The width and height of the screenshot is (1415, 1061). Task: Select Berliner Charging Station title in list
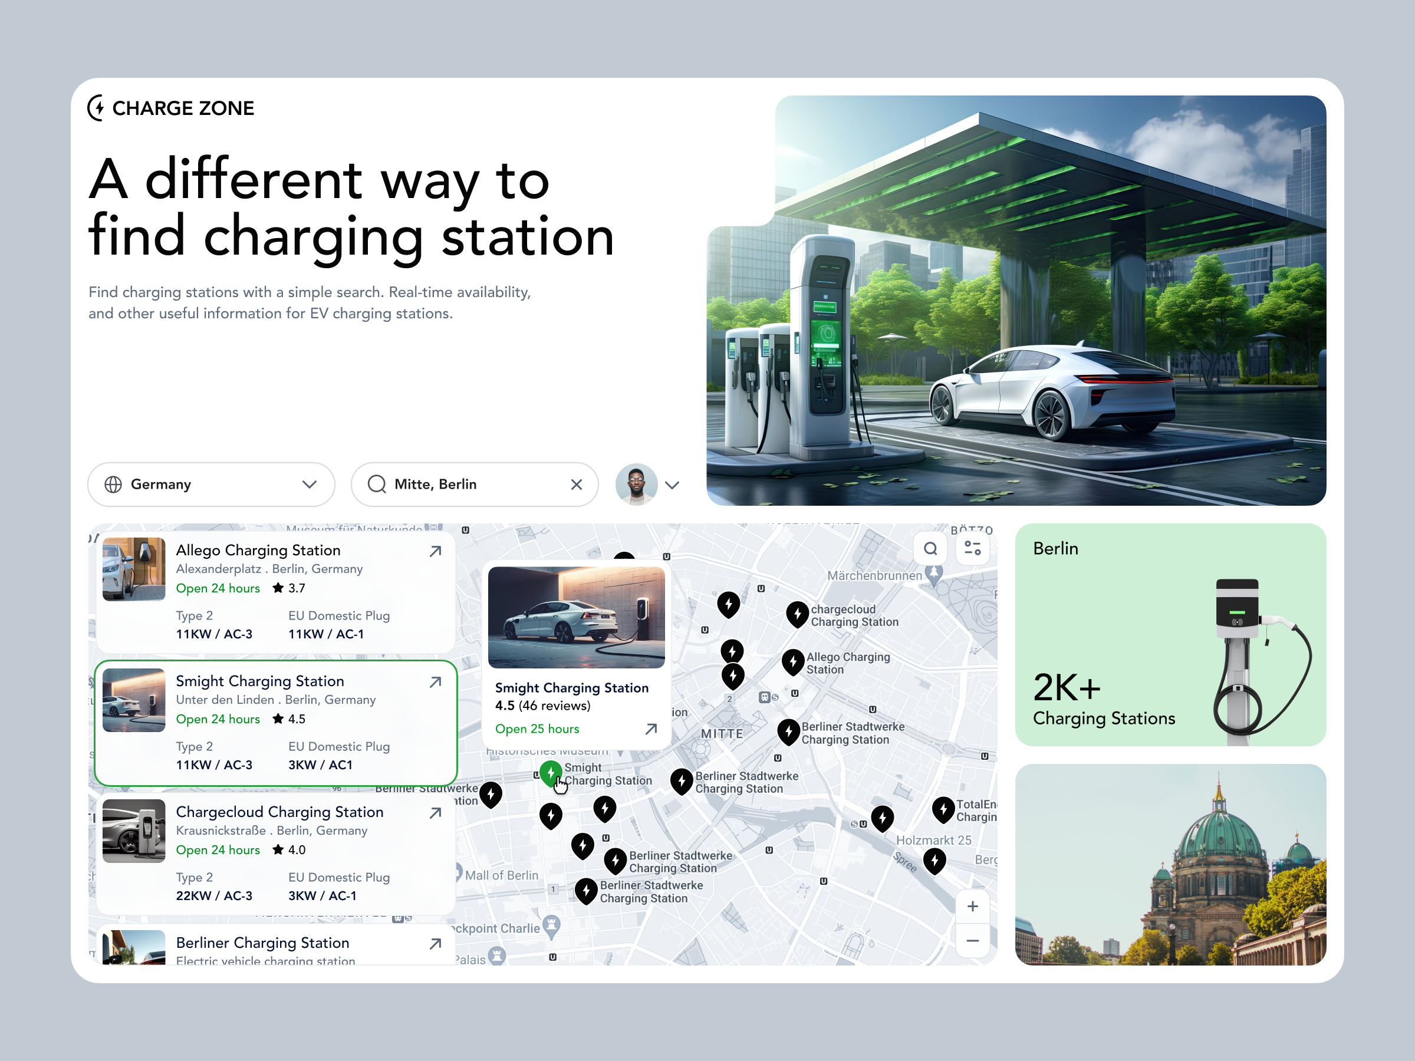tap(262, 943)
